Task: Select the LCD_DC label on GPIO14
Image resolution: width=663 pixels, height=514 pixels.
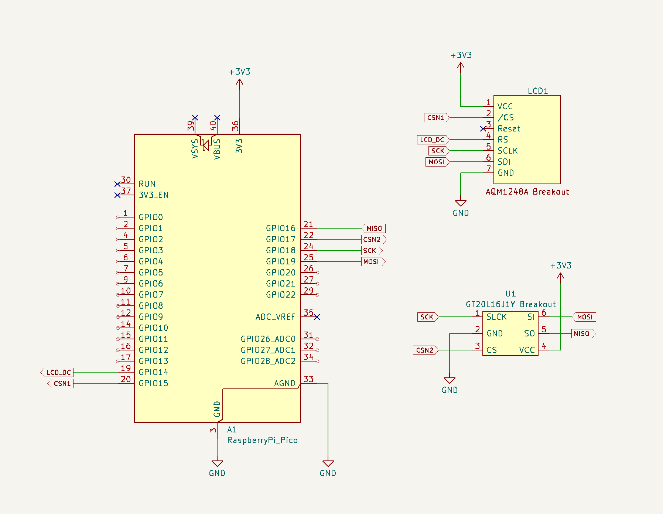Action: pyautogui.click(x=58, y=372)
